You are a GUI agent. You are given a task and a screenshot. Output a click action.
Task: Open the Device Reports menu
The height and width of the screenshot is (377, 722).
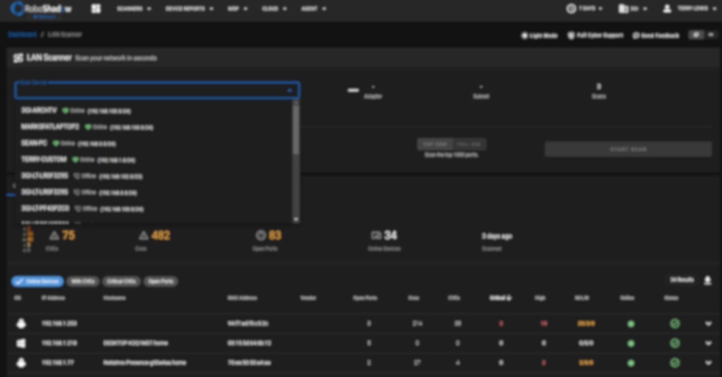tap(189, 9)
